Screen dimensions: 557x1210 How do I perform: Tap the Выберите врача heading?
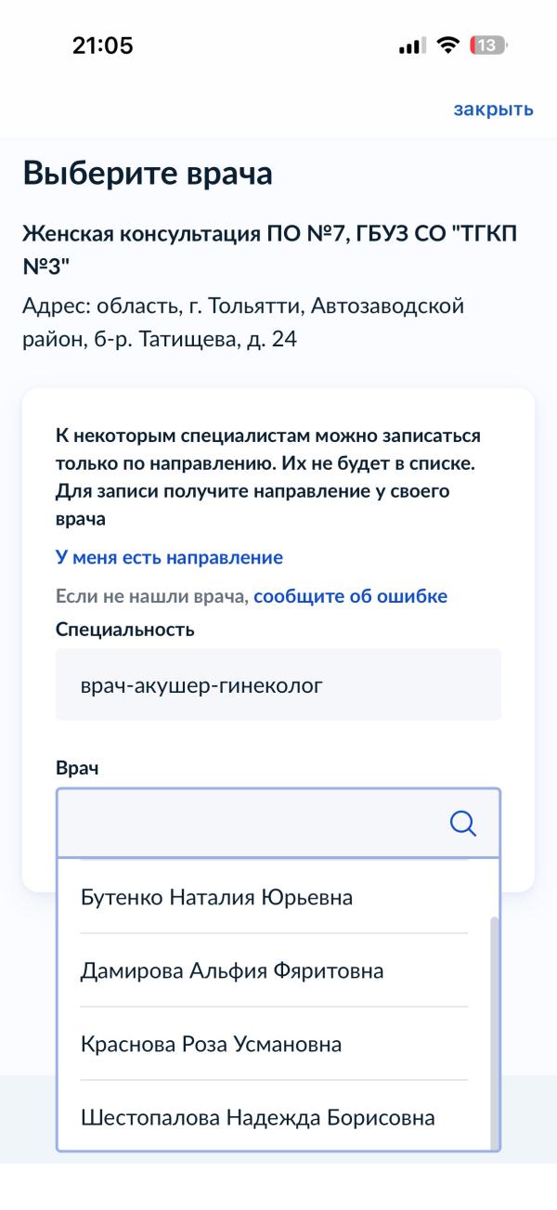(x=148, y=175)
